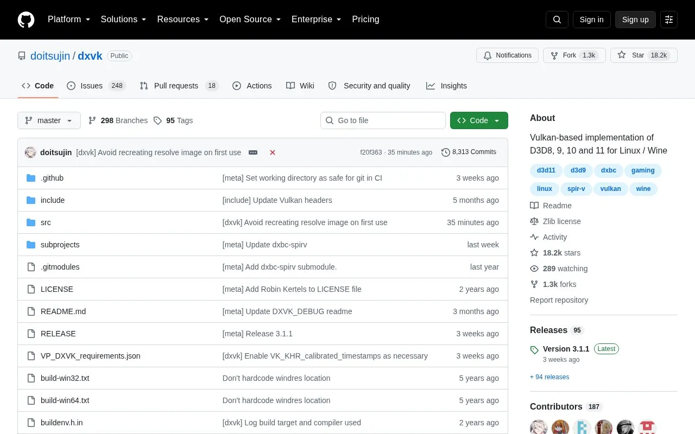Open the master branch selector
The width and height of the screenshot is (695, 434).
click(49, 120)
